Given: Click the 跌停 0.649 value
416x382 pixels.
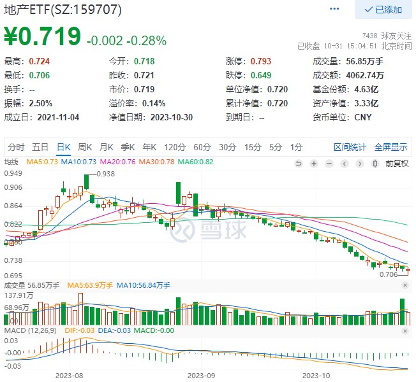Looking at the screenshot, I should tap(261, 76).
